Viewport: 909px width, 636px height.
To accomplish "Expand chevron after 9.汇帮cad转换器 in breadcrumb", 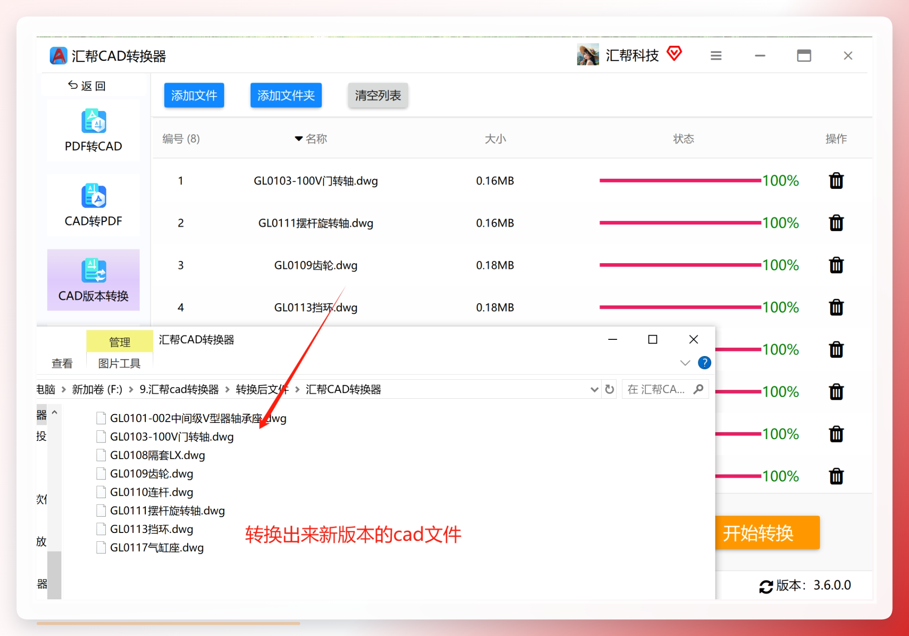I will [227, 389].
